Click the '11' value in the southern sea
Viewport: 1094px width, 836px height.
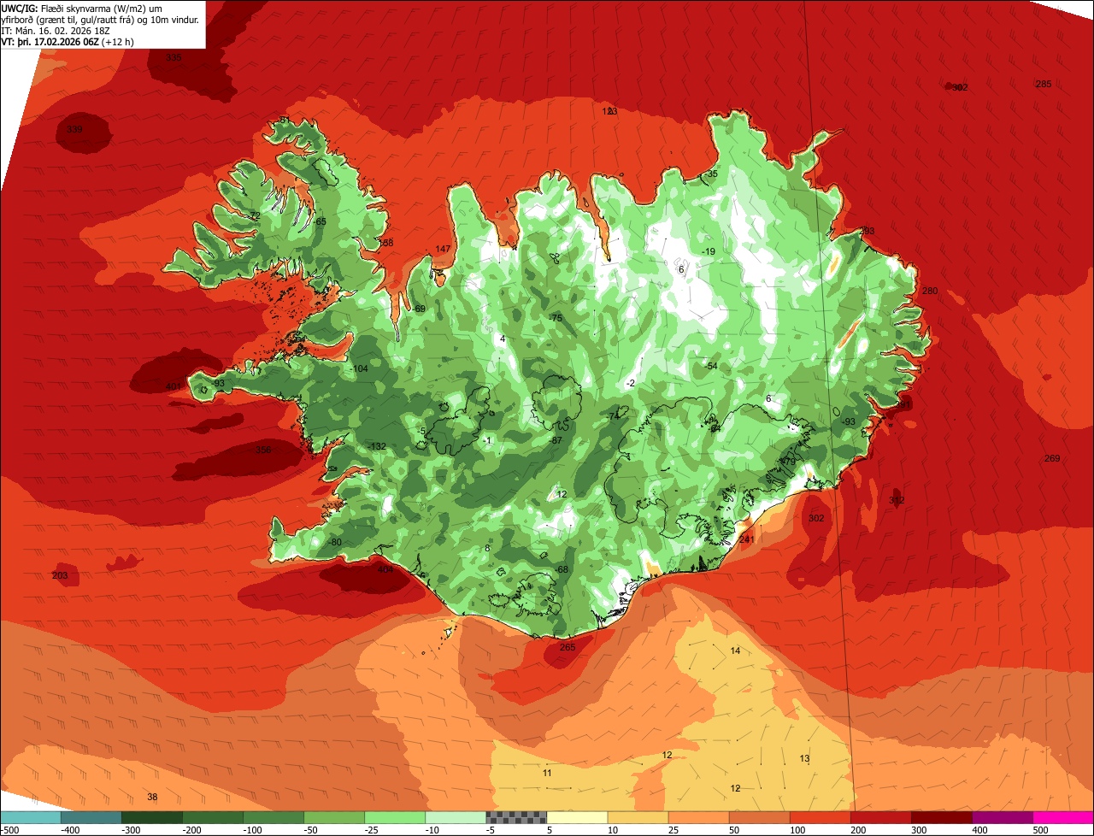click(x=547, y=774)
